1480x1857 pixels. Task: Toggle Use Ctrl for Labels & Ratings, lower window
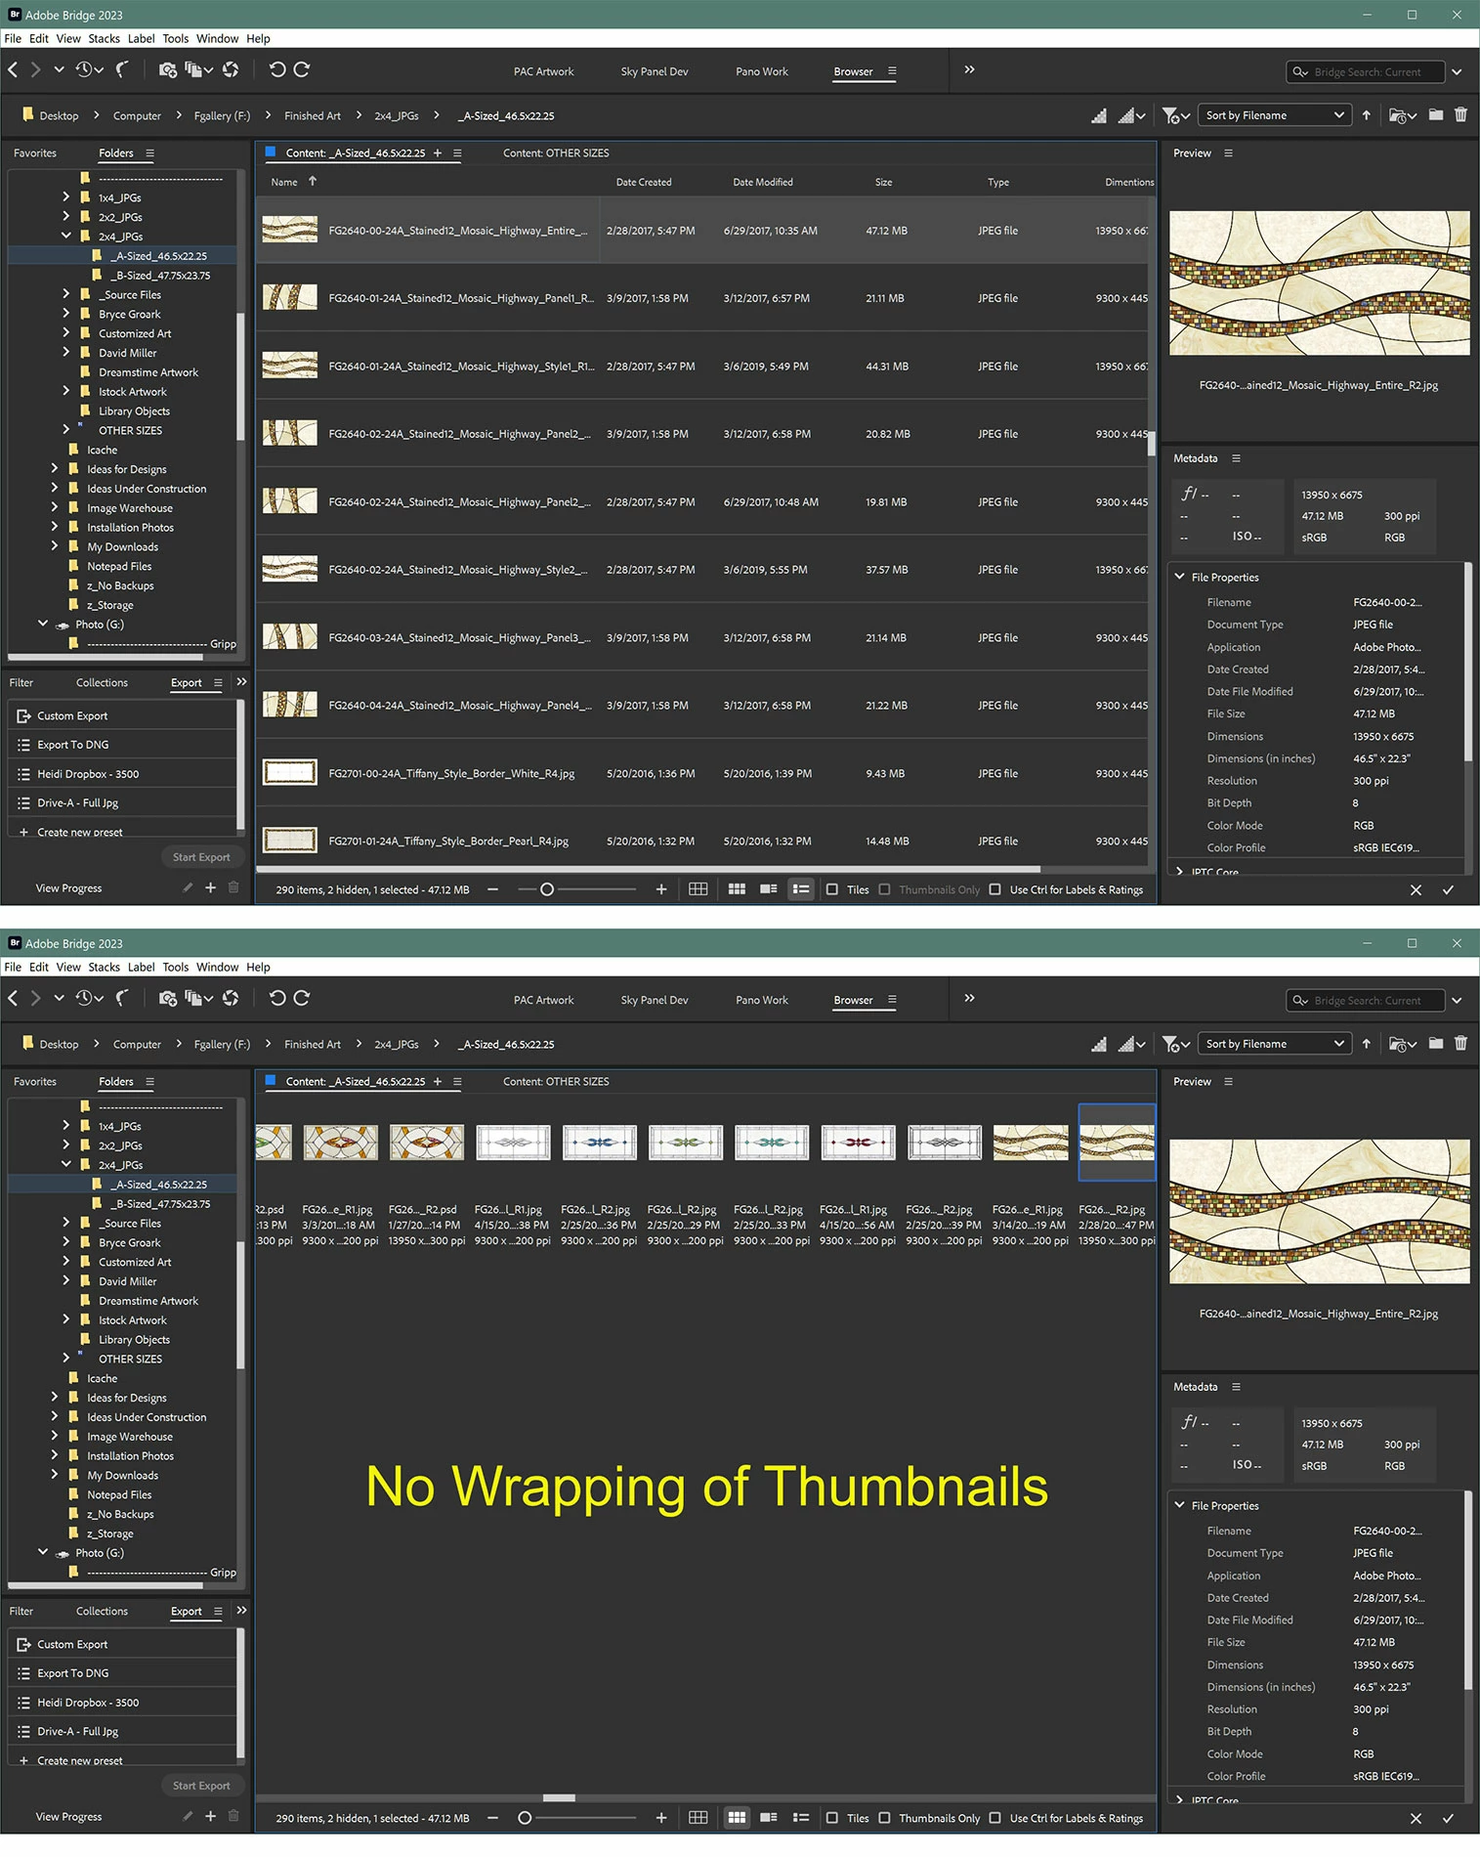click(994, 1818)
